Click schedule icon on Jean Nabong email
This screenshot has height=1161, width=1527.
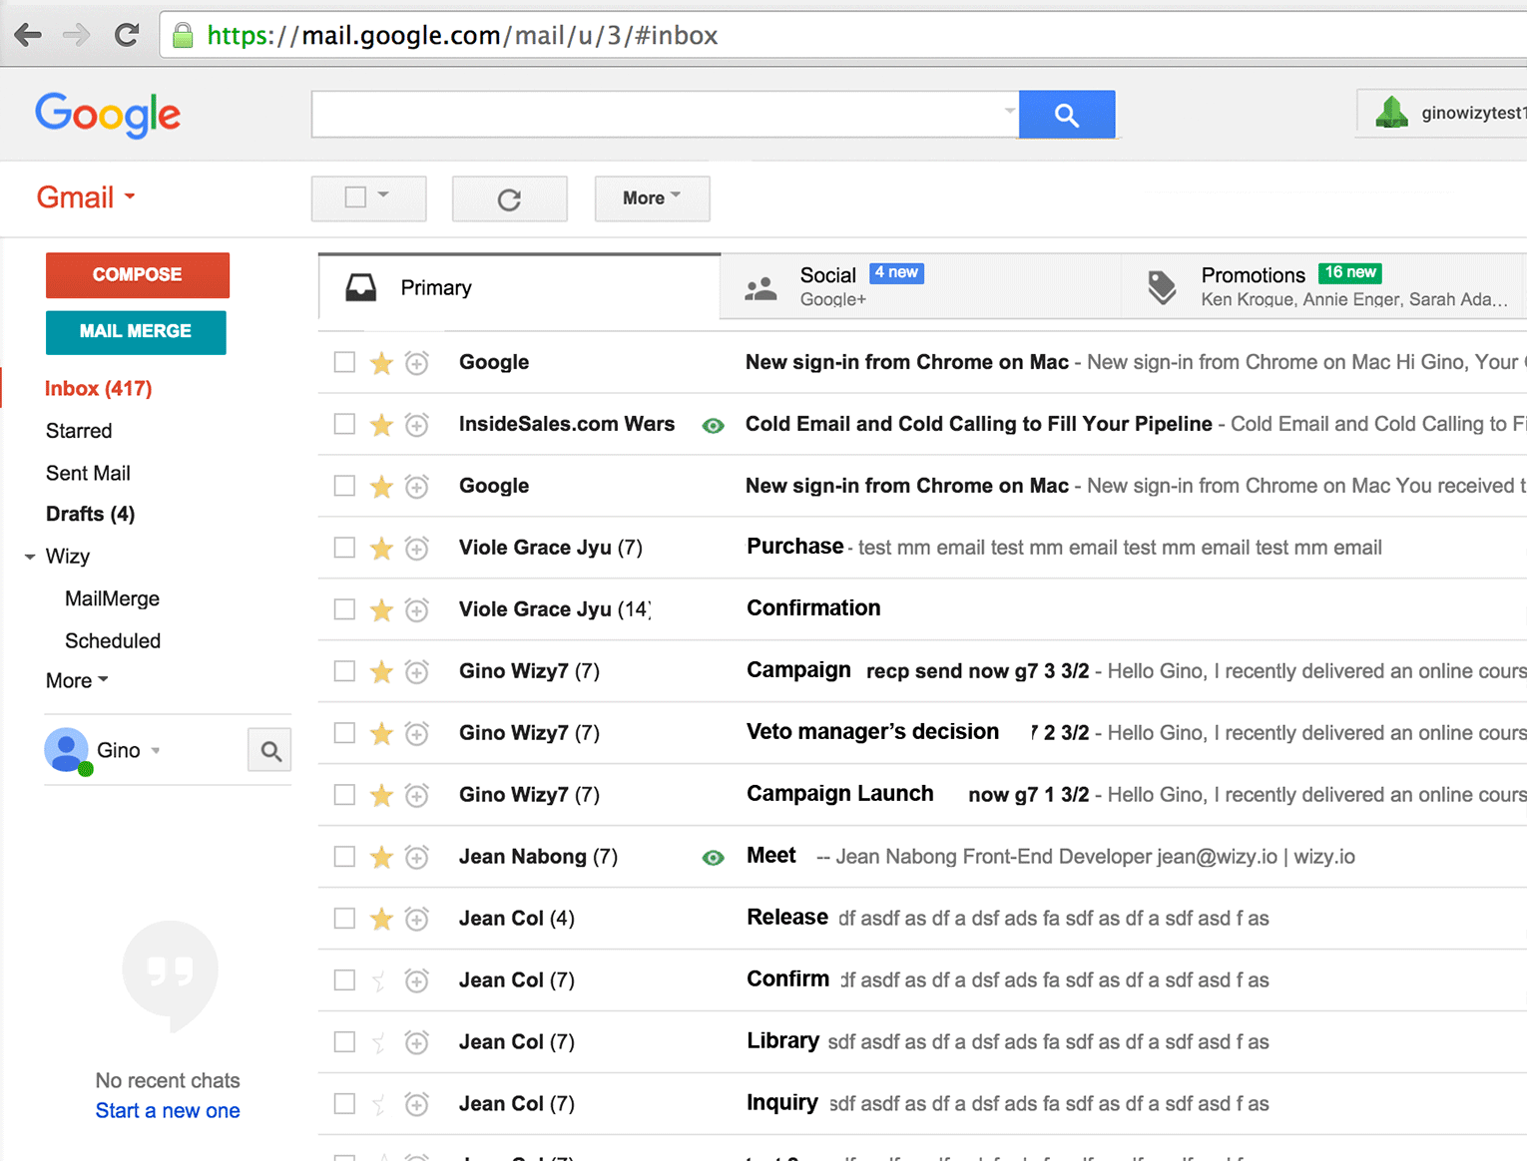click(x=417, y=858)
